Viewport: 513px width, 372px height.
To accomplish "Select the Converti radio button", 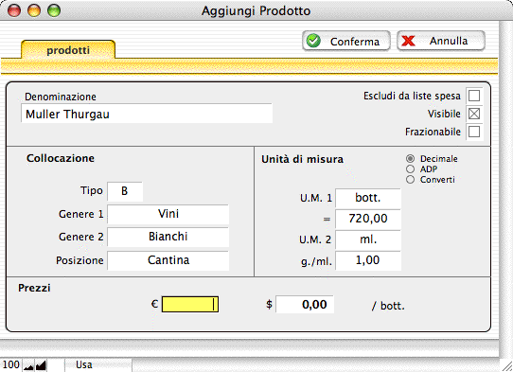I will (410, 180).
